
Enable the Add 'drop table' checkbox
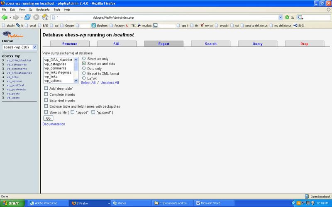point(46,89)
